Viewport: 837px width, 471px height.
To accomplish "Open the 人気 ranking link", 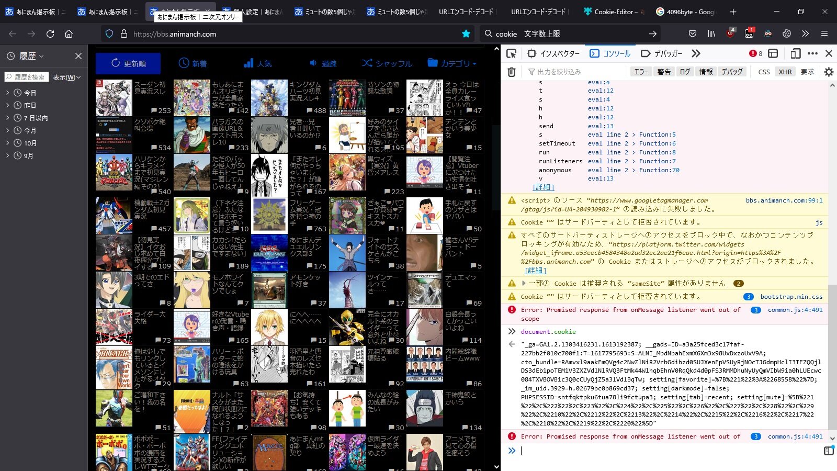I will [257, 63].
